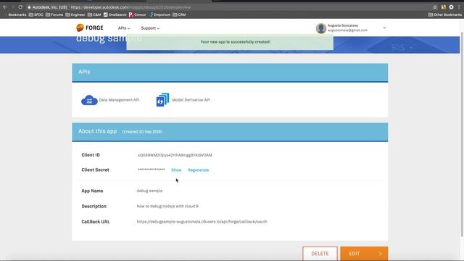
Task: Expand the Support dropdown menu
Action: [150, 28]
